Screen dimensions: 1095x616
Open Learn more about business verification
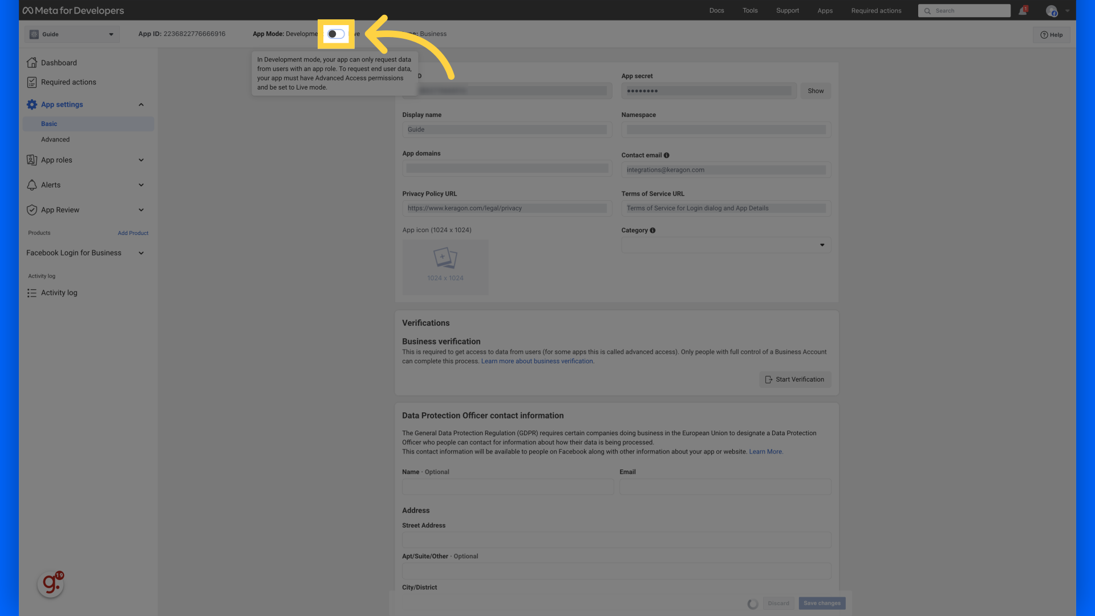(x=537, y=362)
